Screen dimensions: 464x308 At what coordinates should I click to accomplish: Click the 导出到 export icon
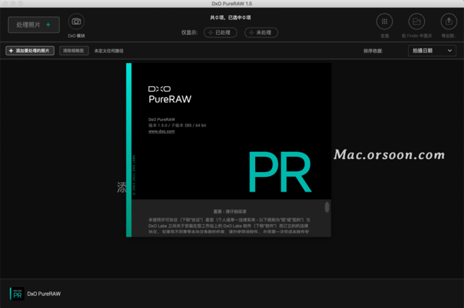(449, 22)
